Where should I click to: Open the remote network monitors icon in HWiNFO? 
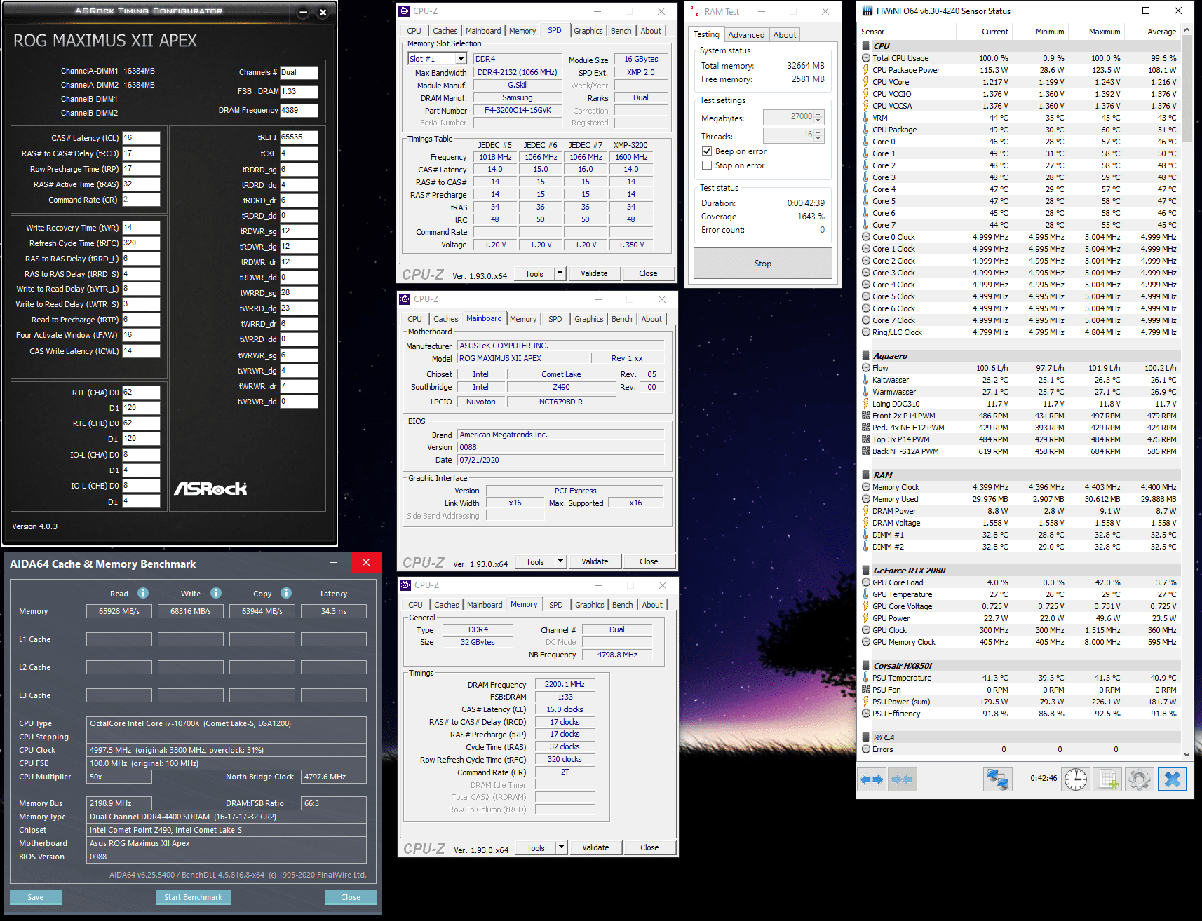pyautogui.click(x=998, y=779)
